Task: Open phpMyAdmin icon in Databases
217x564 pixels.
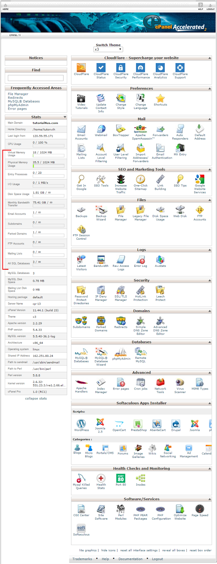Action: (121, 354)
